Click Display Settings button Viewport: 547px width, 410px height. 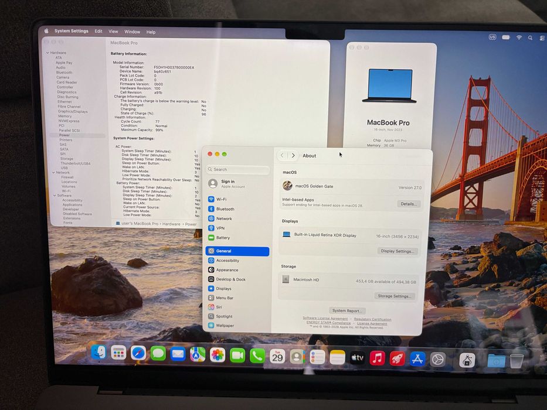click(397, 251)
